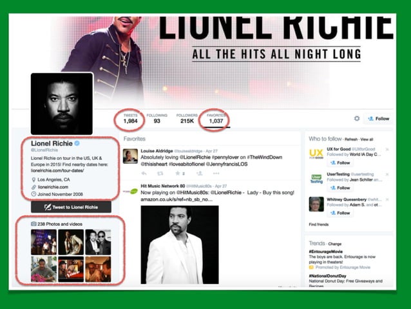Open Lionel Richie's profile avatar photo
The height and width of the screenshot is (309, 411).
pyautogui.click(x=62, y=104)
